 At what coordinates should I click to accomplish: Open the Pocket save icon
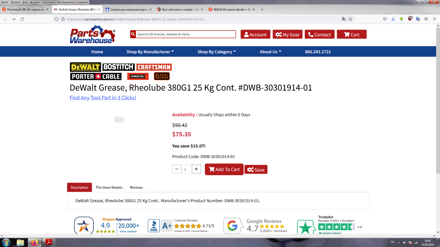tap(385, 19)
